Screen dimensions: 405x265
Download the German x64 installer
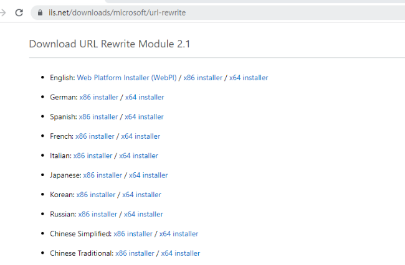coord(145,97)
